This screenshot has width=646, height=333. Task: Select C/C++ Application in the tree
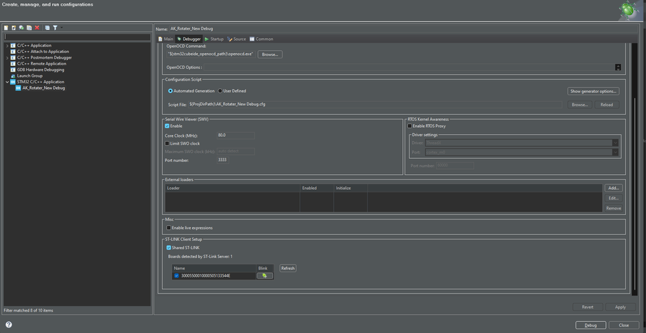[x=34, y=46]
